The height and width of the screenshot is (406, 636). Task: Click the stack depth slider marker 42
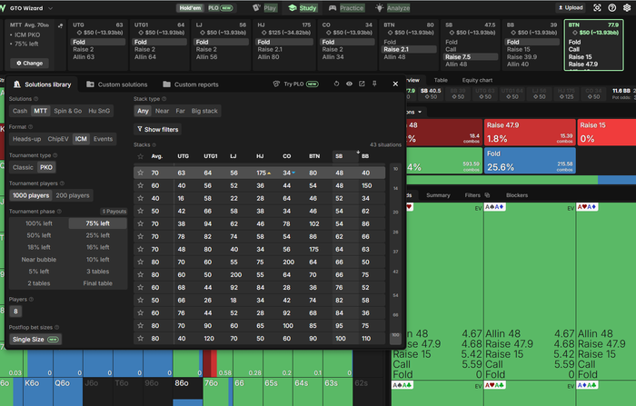pyautogui.click(x=395, y=272)
